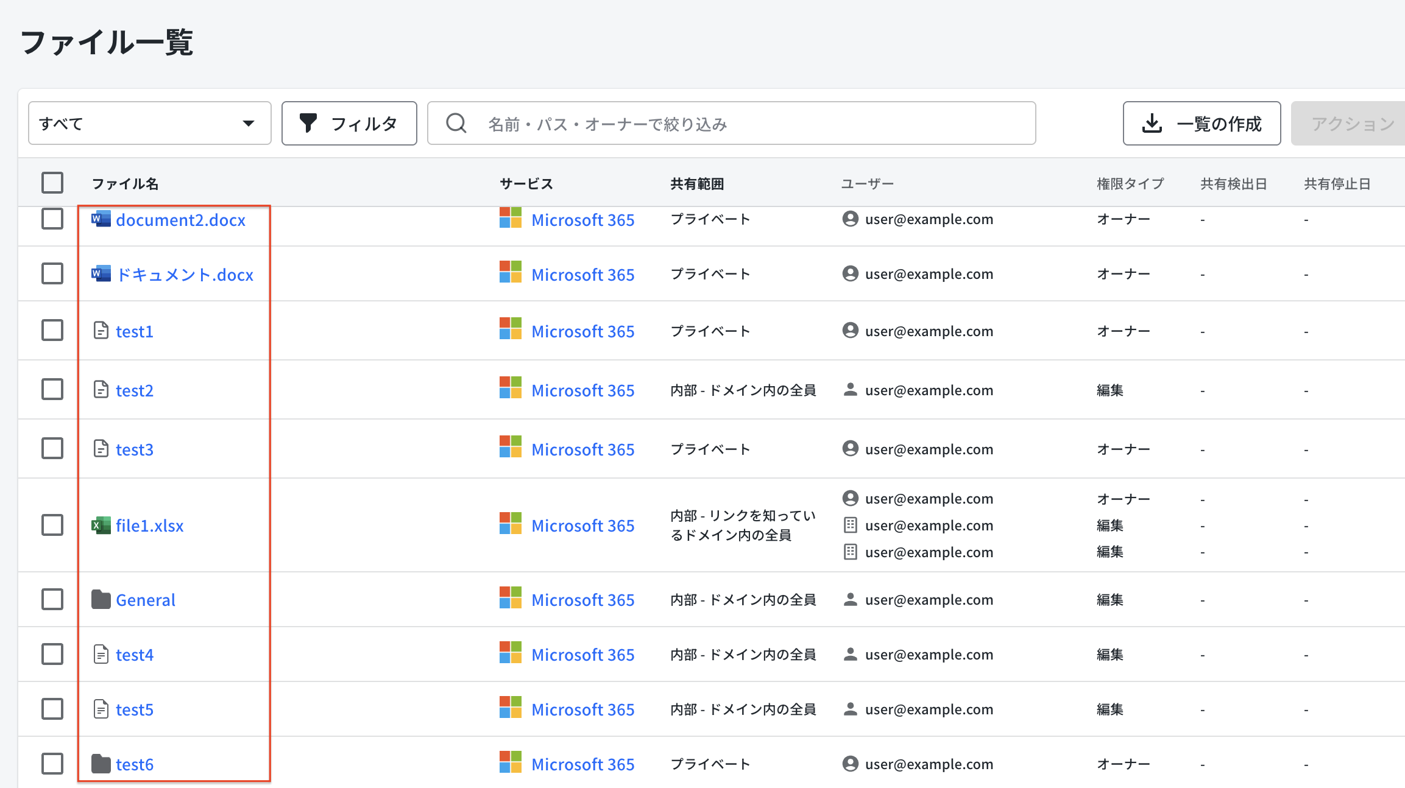1405x788 pixels.
Task: Click the file icon beside test2
Action: pos(101,389)
